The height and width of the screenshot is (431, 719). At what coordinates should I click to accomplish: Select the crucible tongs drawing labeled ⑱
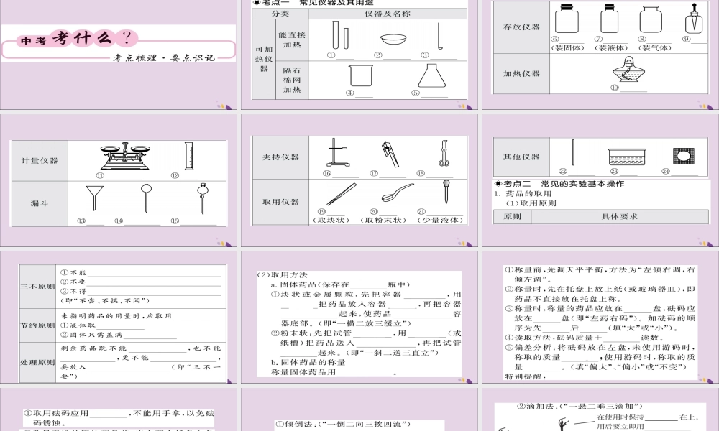pos(444,154)
